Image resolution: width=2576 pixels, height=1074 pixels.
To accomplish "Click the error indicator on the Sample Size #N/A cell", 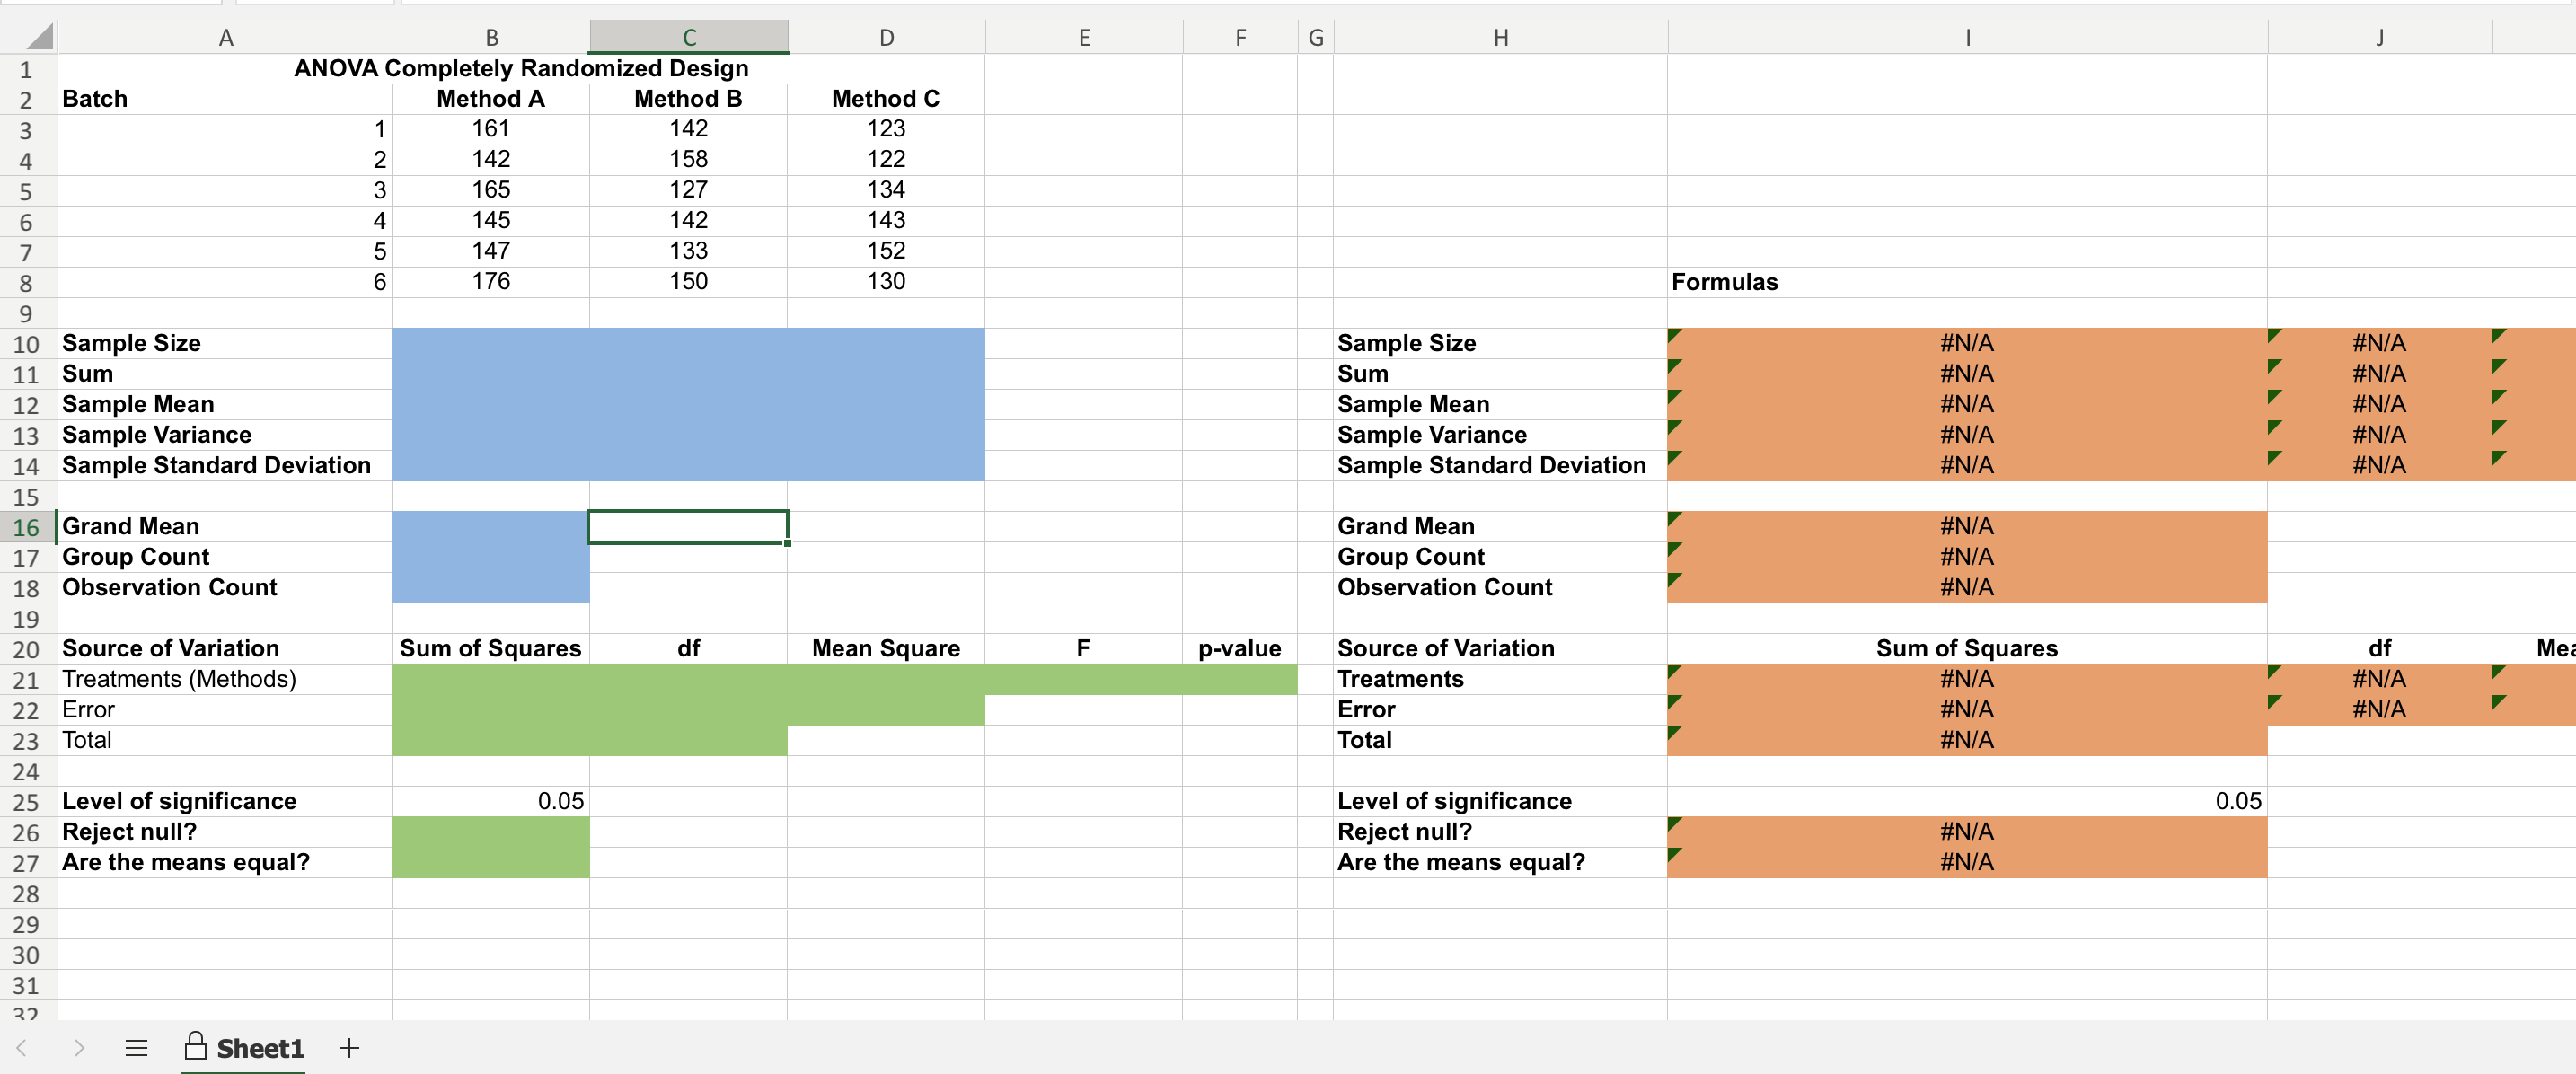I will point(1673,334).
